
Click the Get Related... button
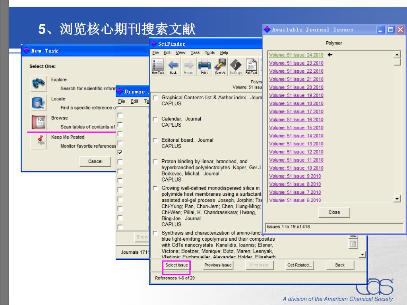(300, 265)
